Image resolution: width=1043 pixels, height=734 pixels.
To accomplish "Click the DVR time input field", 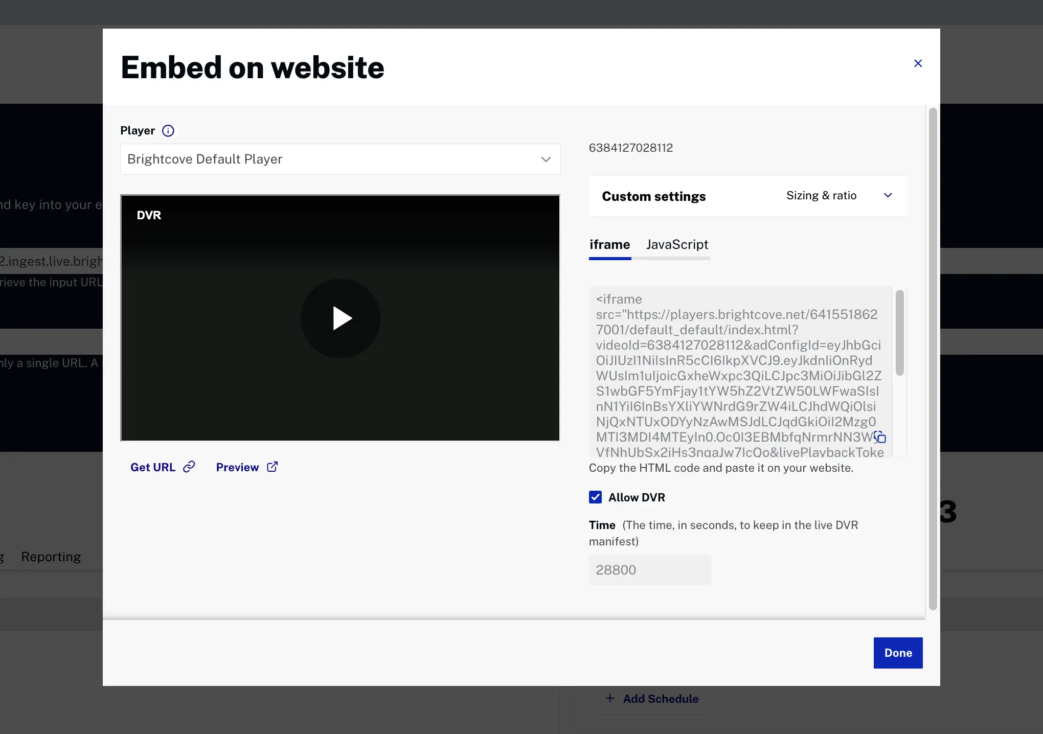I will [649, 570].
